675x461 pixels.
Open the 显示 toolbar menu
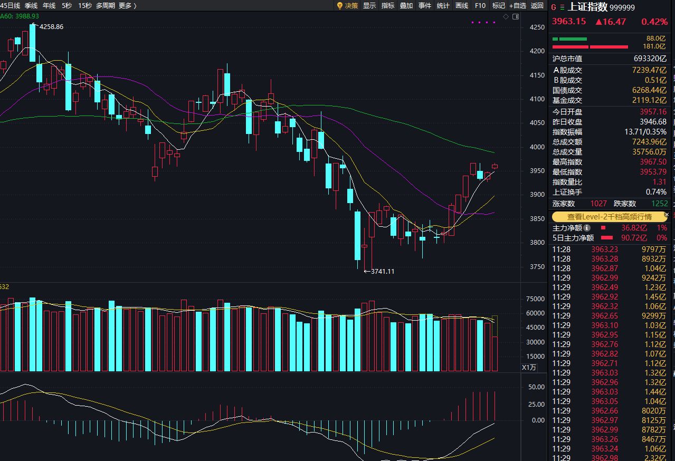(x=369, y=5)
